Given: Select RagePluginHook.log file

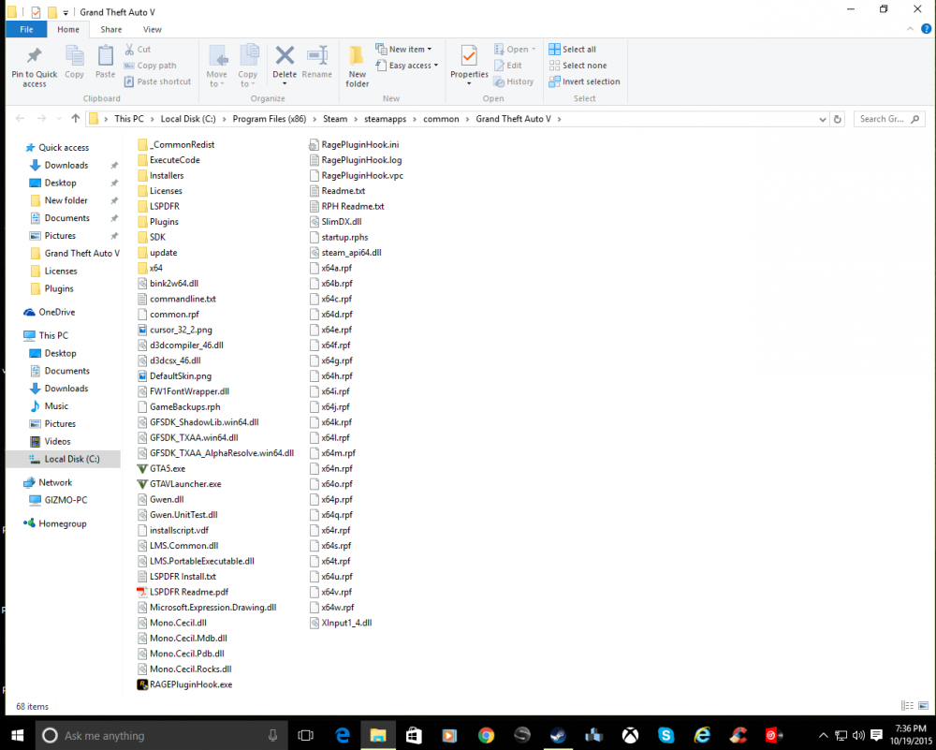Looking at the screenshot, I should (356, 160).
